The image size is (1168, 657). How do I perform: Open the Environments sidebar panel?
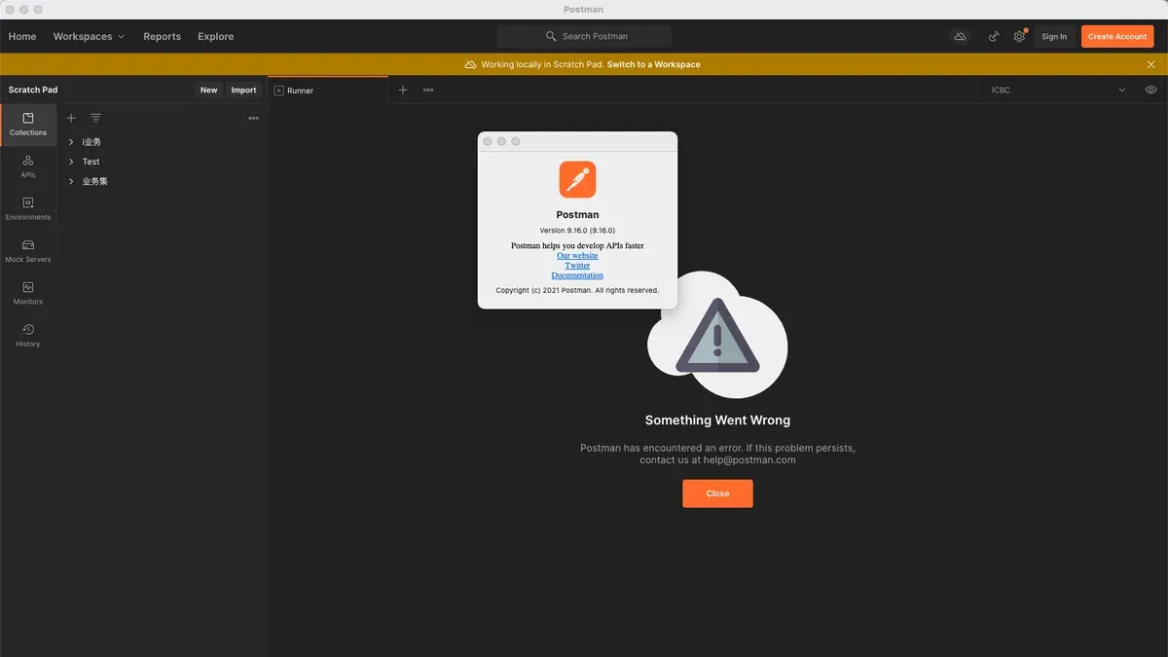pos(28,208)
